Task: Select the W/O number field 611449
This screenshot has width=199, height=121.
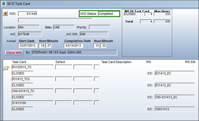Action: 28,14
